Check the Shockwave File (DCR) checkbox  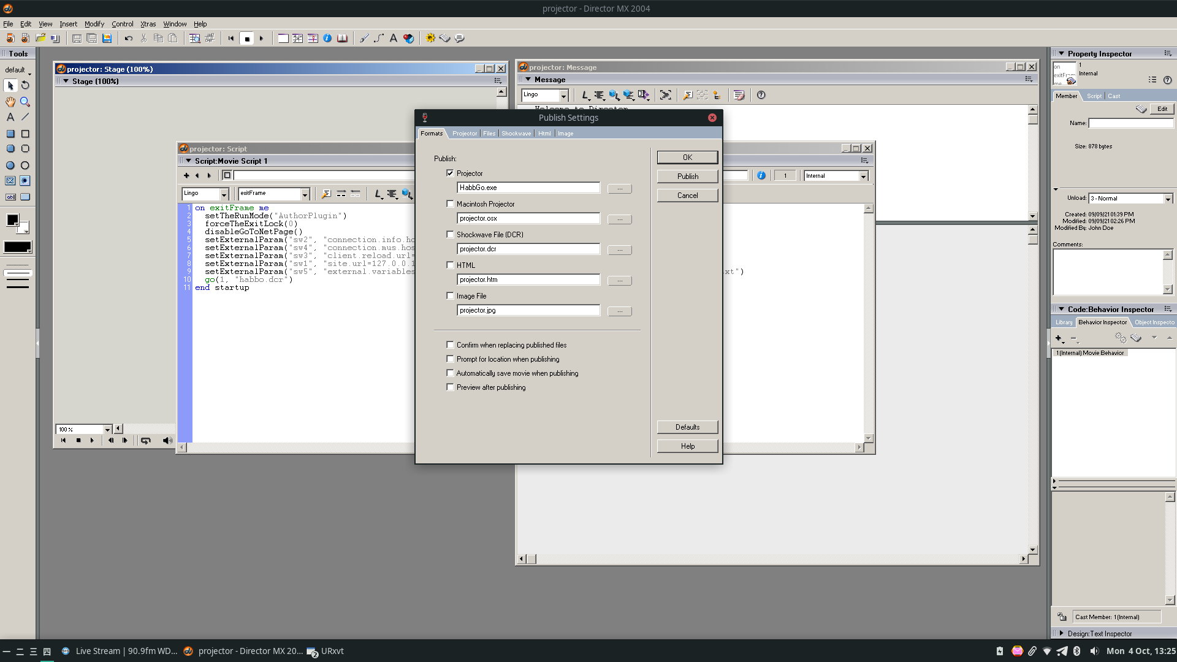click(x=450, y=235)
